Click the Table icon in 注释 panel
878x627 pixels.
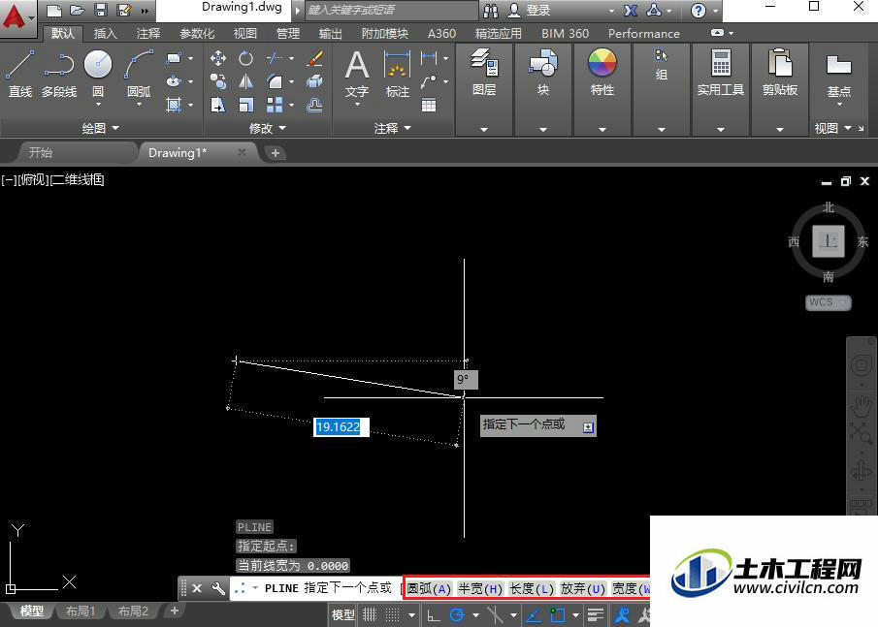pyautogui.click(x=429, y=106)
